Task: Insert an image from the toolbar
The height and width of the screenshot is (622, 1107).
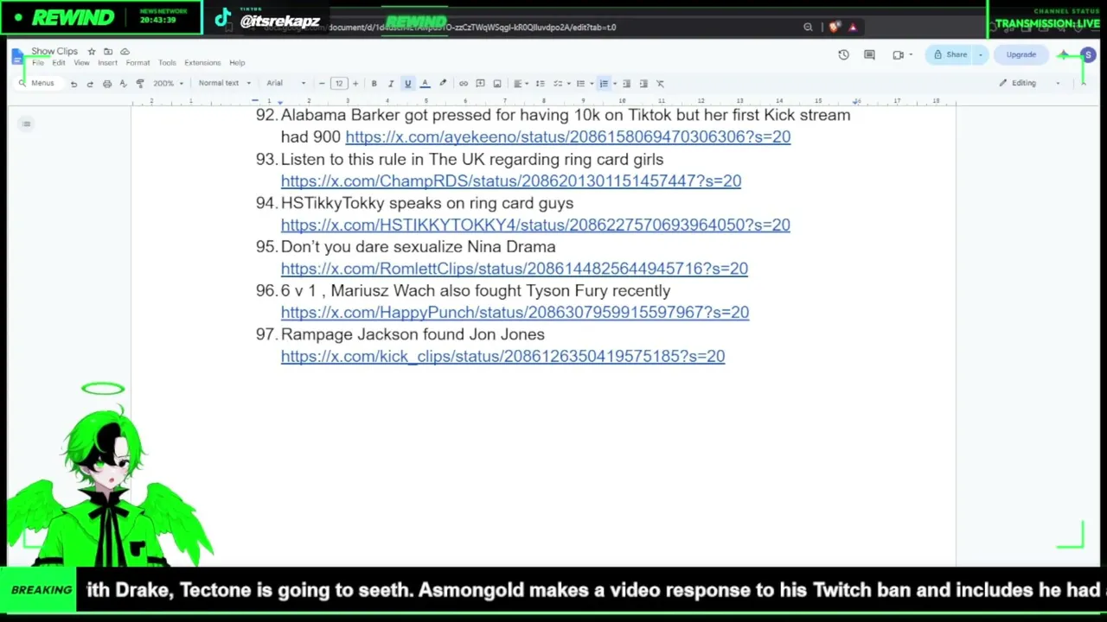Action: pyautogui.click(x=496, y=84)
